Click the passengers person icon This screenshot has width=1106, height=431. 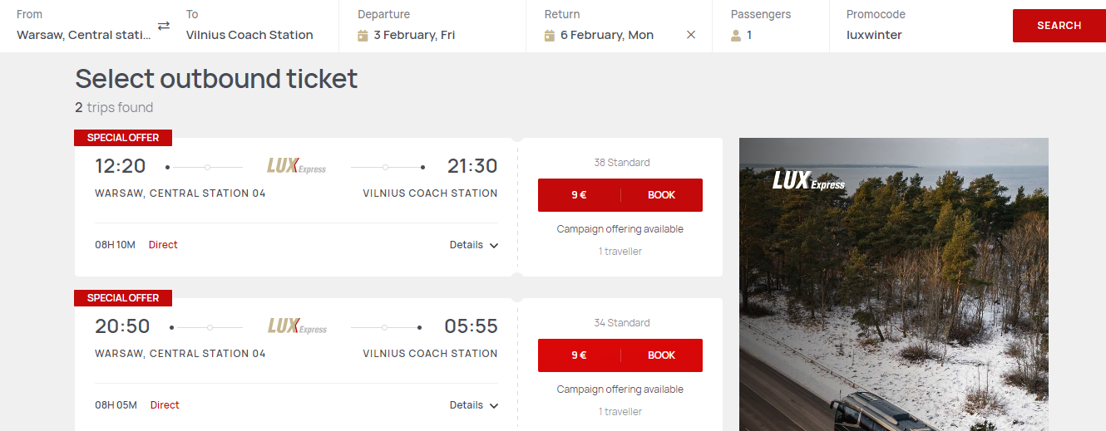pos(736,36)
